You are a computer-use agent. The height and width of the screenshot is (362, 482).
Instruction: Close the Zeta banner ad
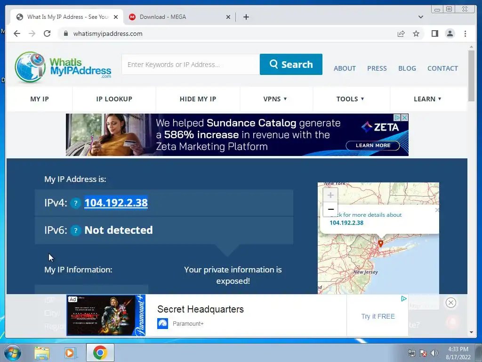click(x=405, y=117)
